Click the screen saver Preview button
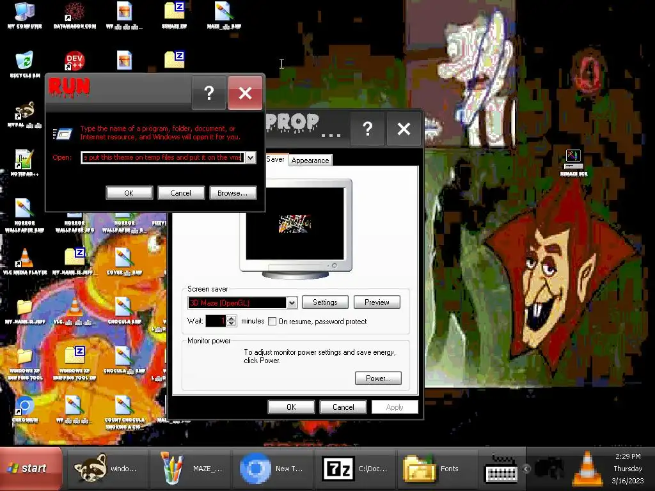Viewport: 655px width, 491px height. pyautogui.click(x=377, y=302)
